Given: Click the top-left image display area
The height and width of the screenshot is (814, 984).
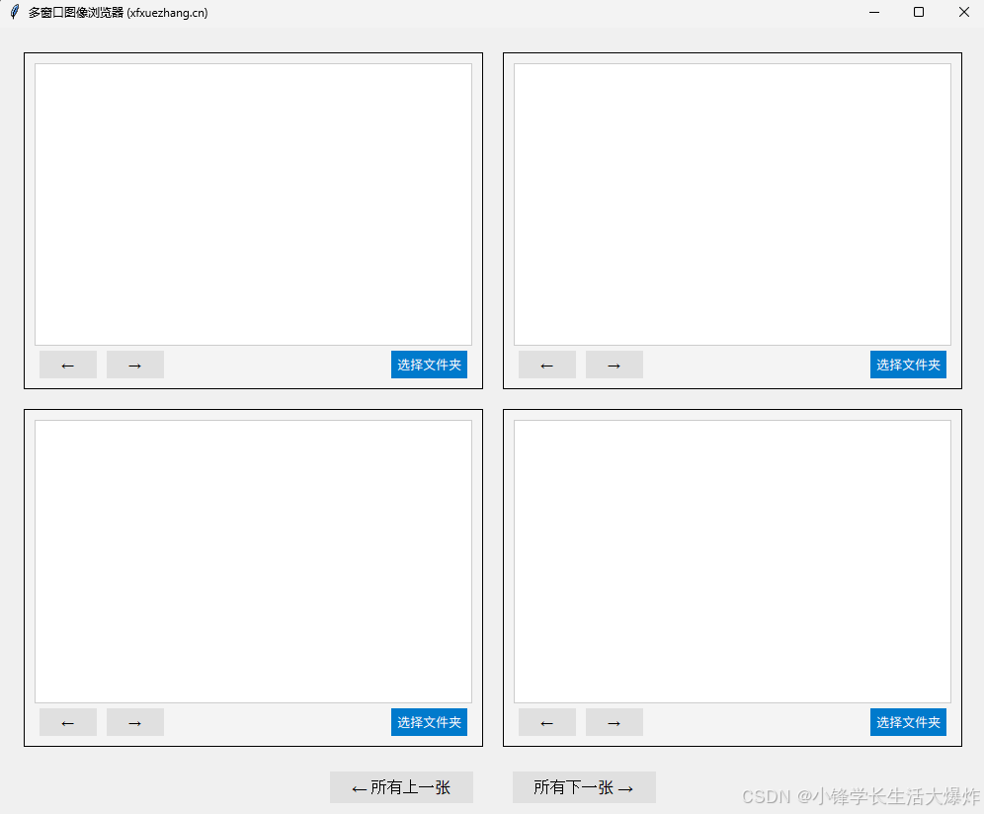Looking at the screenshot, I should pos(253,204).
